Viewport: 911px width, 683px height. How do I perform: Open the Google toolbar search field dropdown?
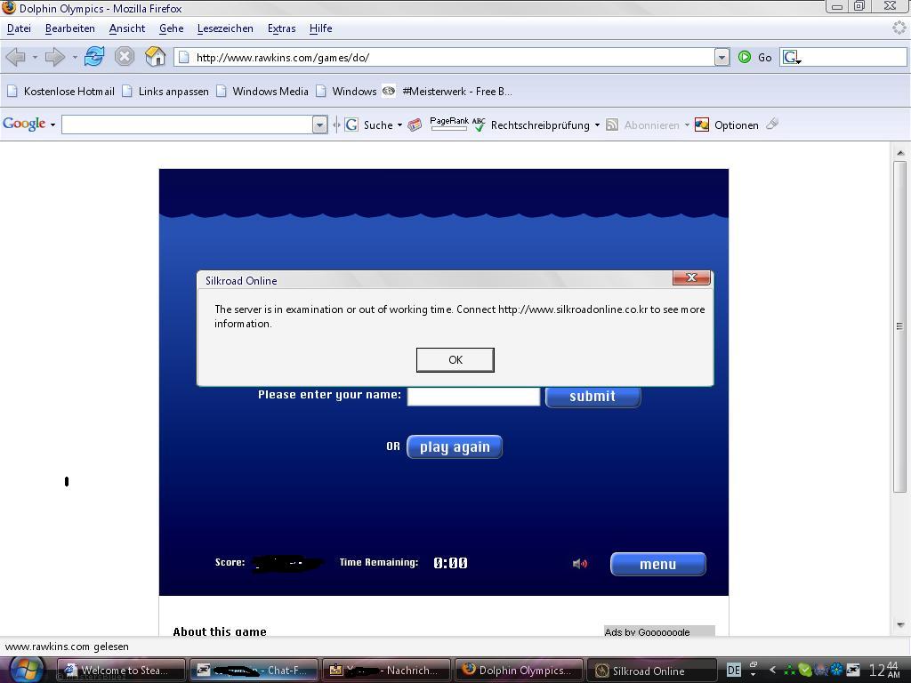319,125
